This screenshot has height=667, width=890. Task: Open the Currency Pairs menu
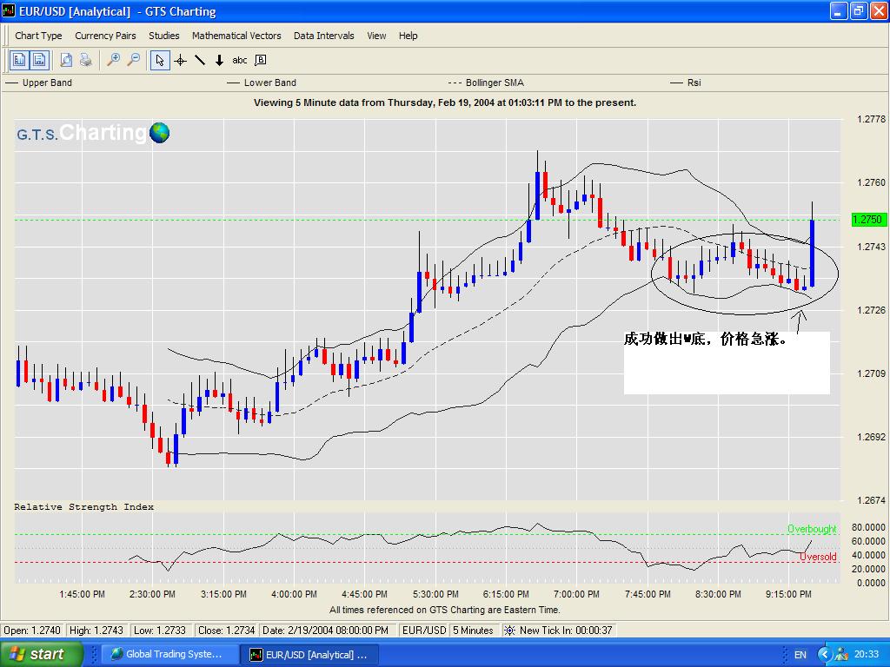pos(105,36)
